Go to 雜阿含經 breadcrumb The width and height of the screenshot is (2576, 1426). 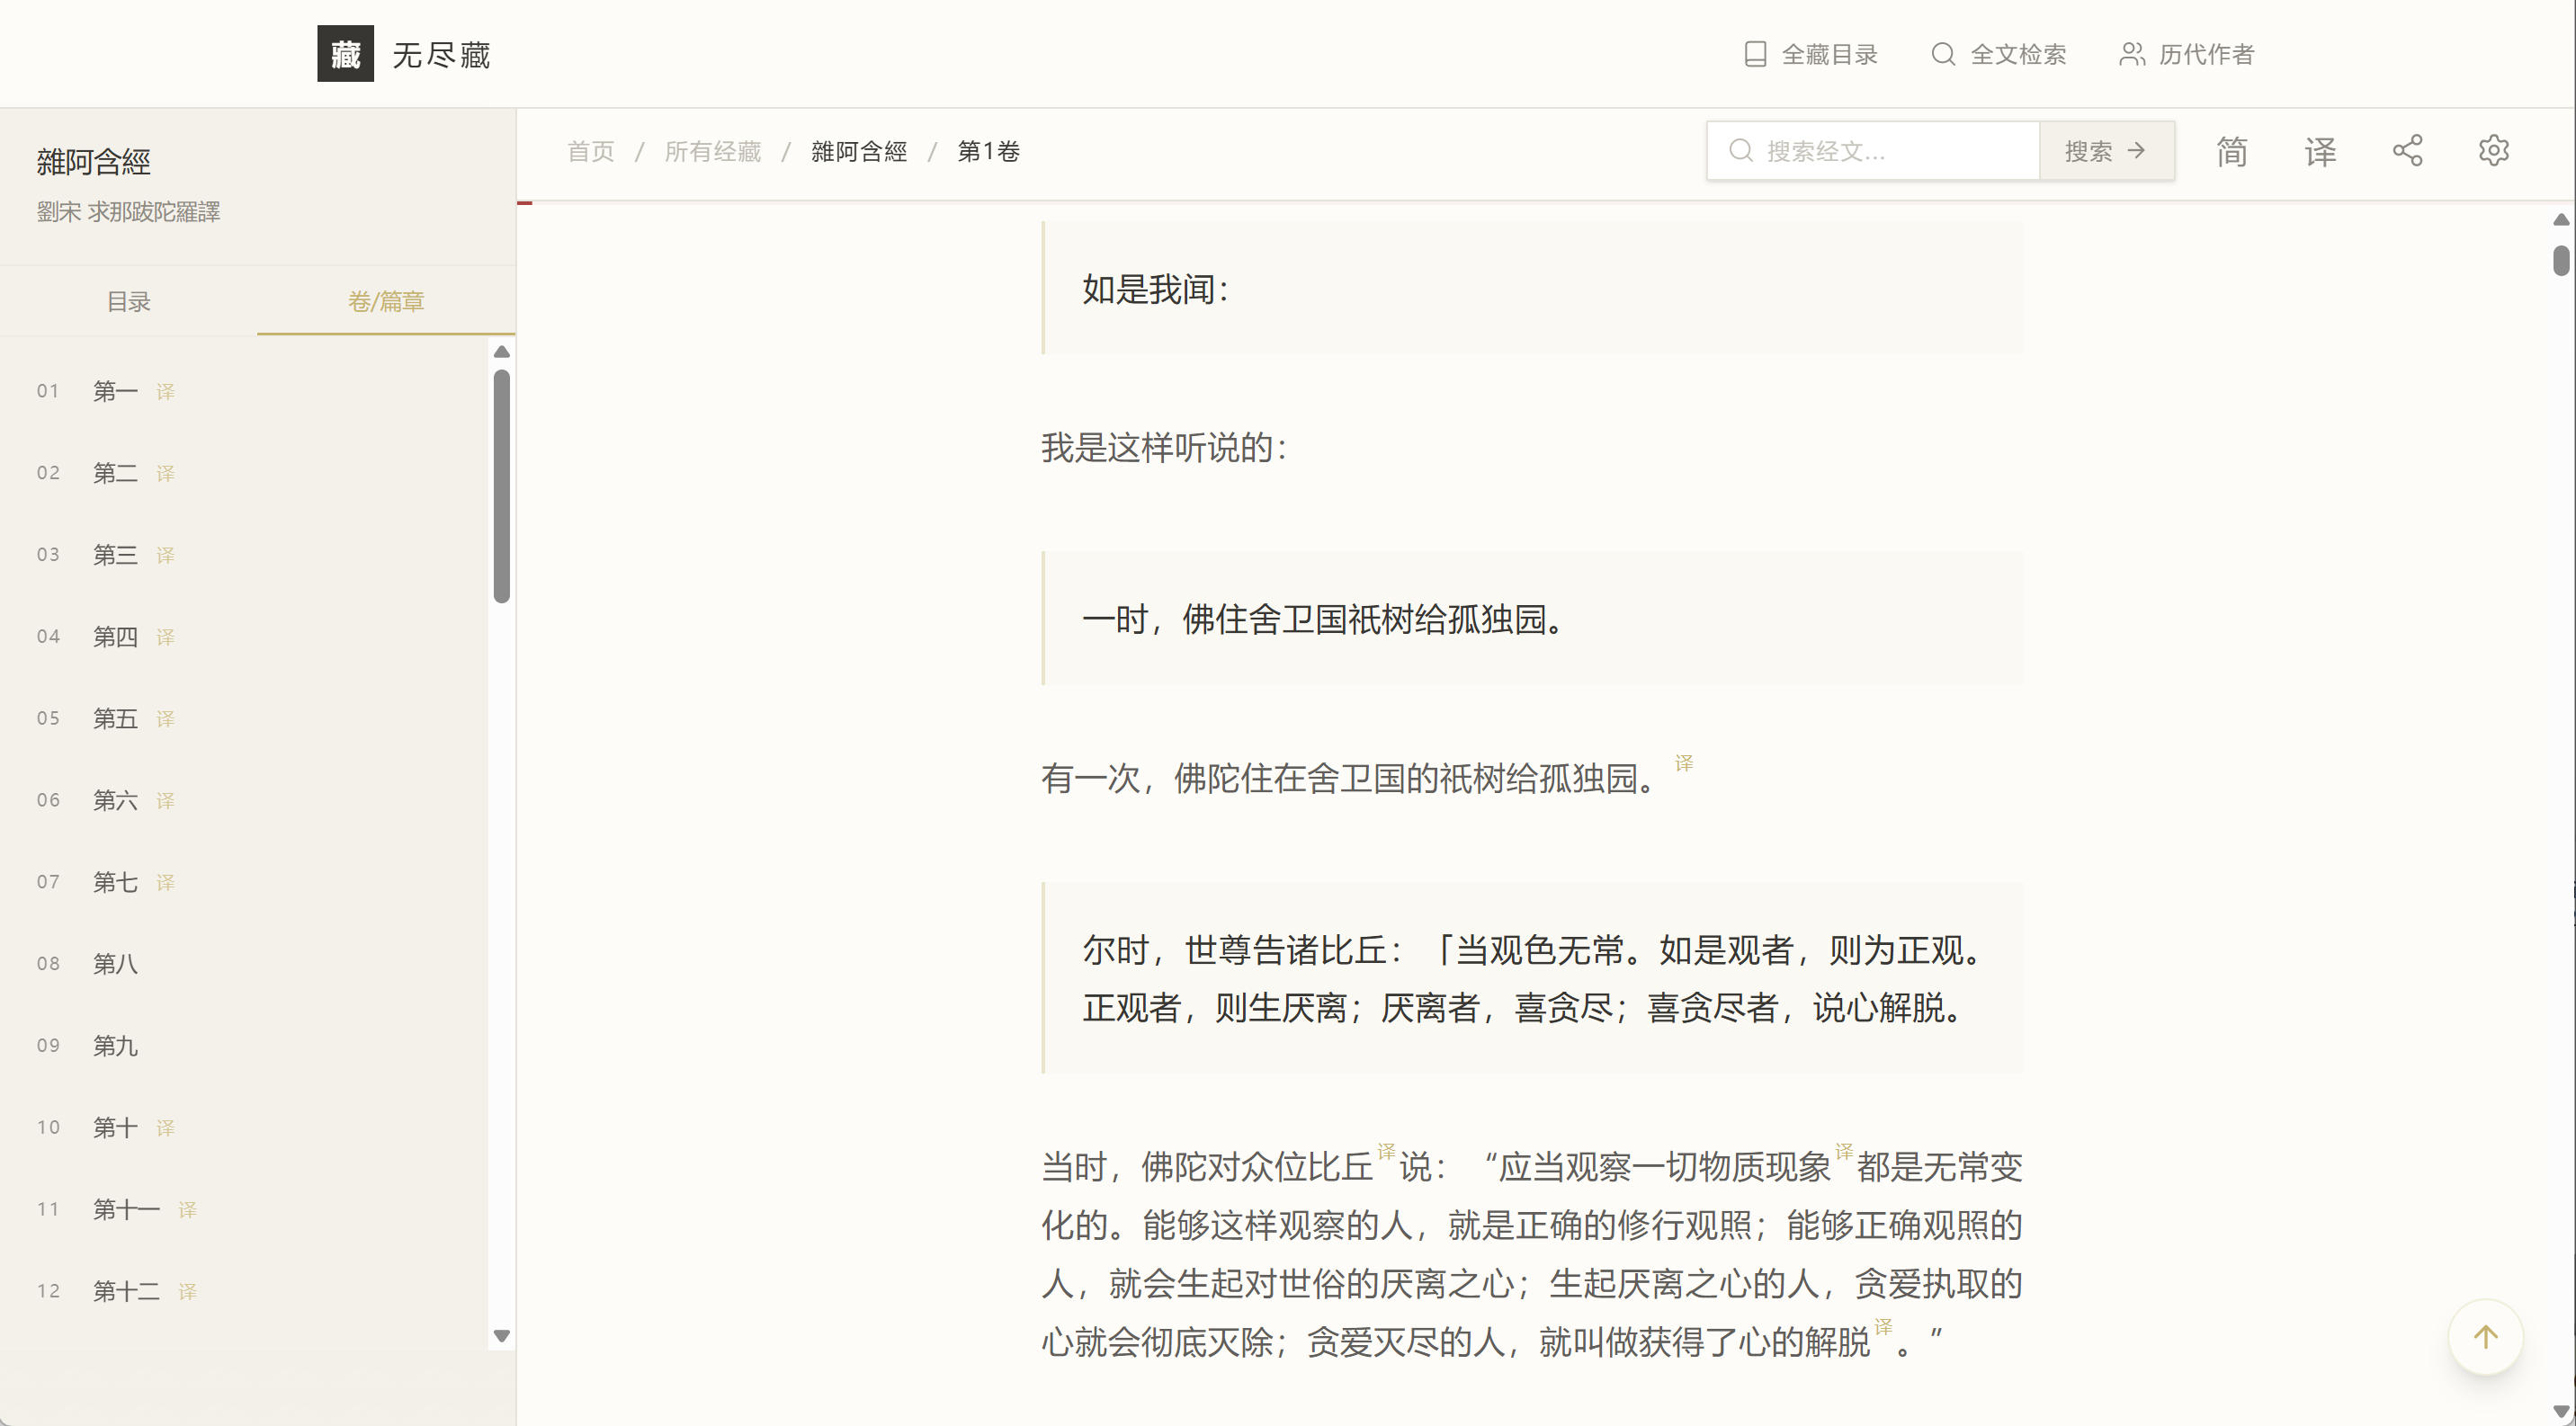tap(859, 151)
